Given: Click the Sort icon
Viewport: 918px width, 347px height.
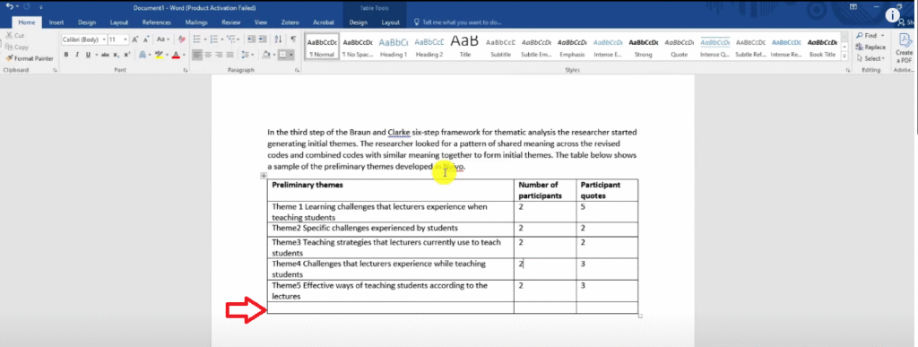Looking at the screenshot, I should click(x=278, y=39).
